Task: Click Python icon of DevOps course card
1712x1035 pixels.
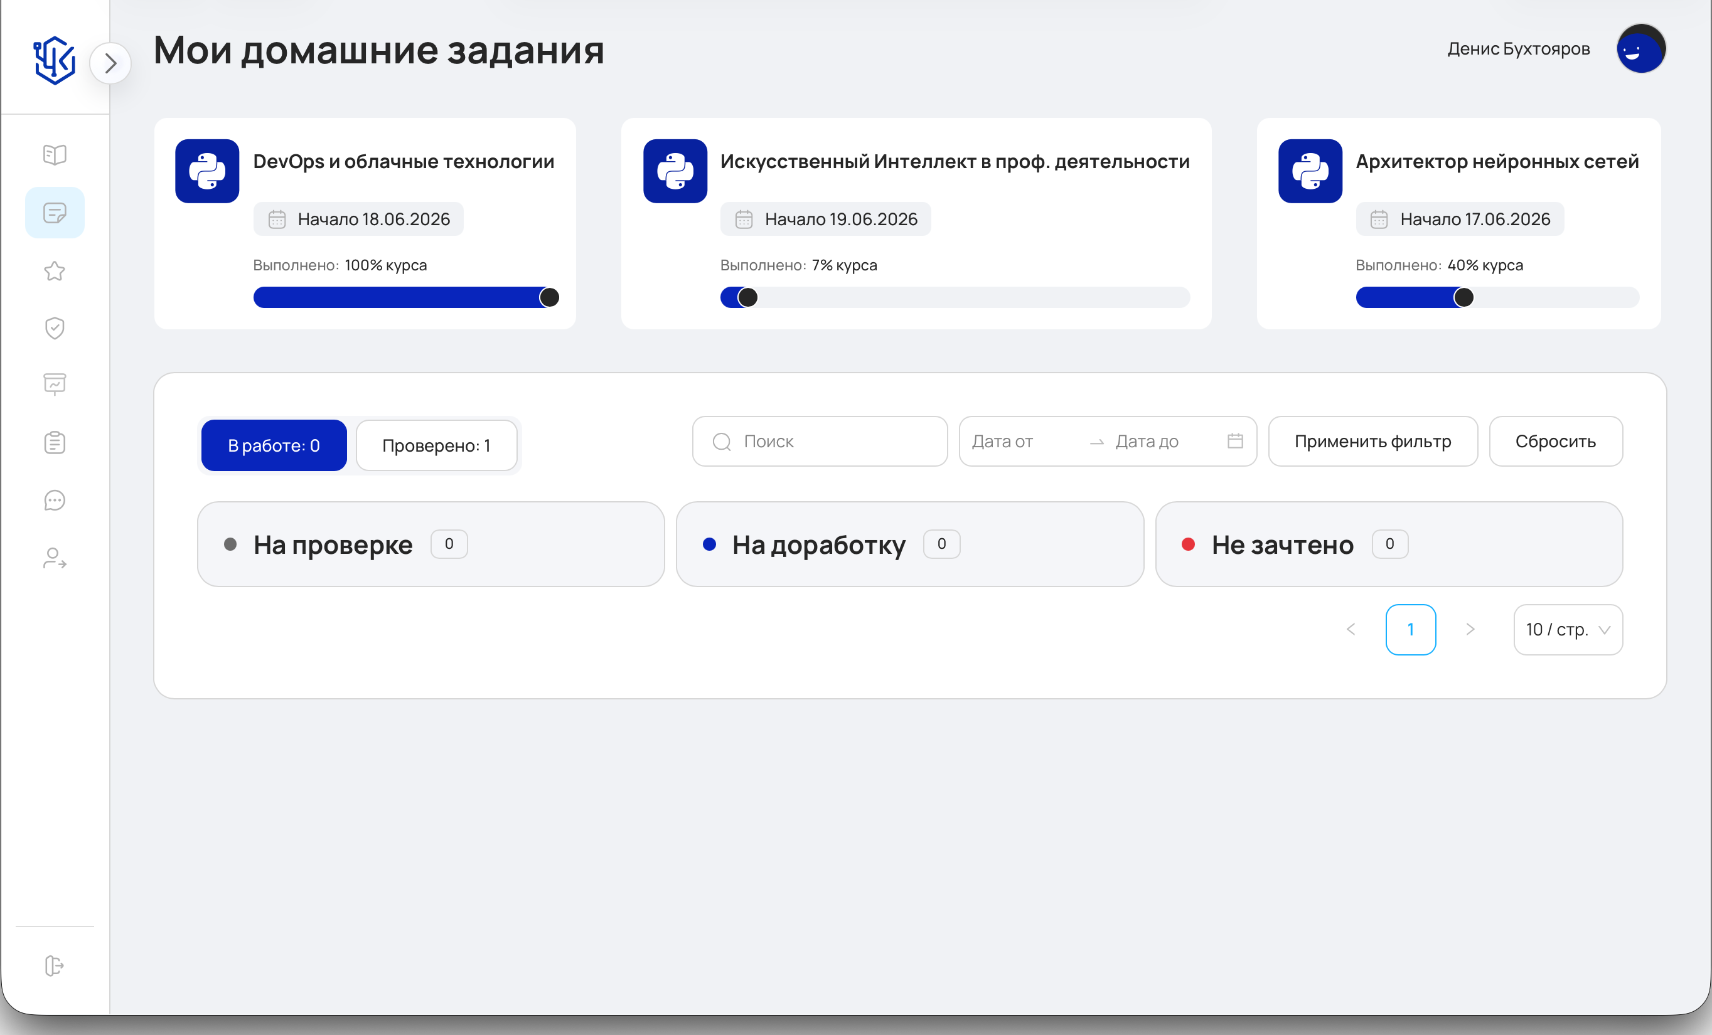Action: 207,171
